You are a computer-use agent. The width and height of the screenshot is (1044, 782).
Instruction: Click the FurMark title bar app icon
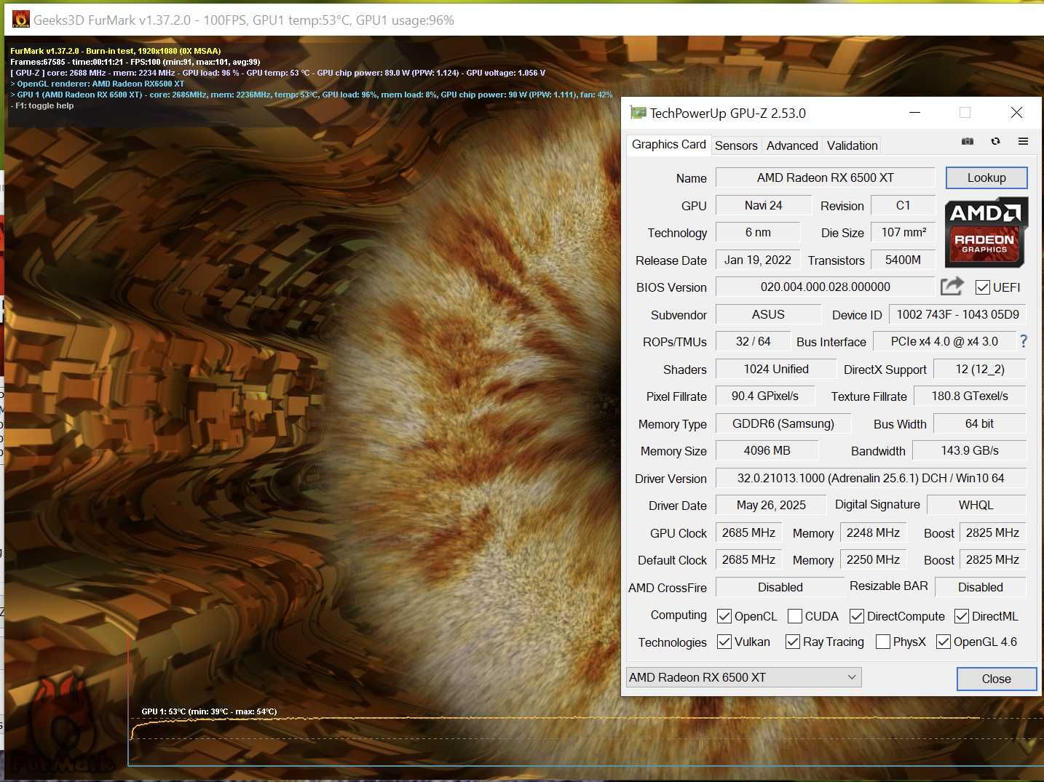pos(21,20)
